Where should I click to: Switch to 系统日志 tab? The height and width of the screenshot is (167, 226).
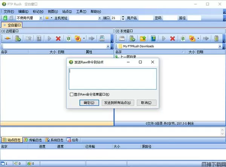point(55,140)
